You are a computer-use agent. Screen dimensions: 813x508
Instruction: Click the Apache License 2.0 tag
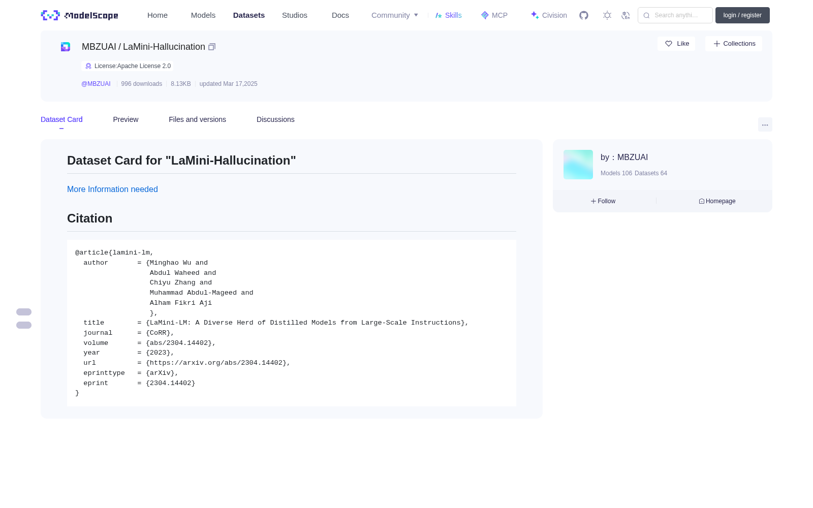click(x=128, y=66)
